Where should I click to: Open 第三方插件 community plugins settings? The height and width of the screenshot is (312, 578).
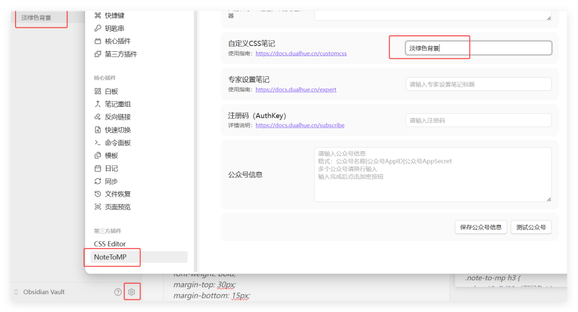[x=120, y=53]
